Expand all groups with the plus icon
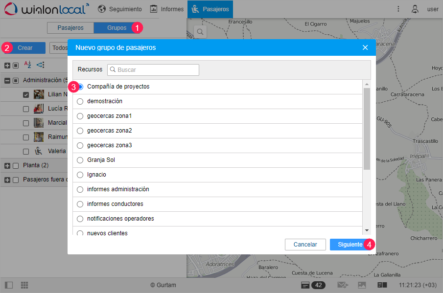The image size is (443, 293). [7, 66]
